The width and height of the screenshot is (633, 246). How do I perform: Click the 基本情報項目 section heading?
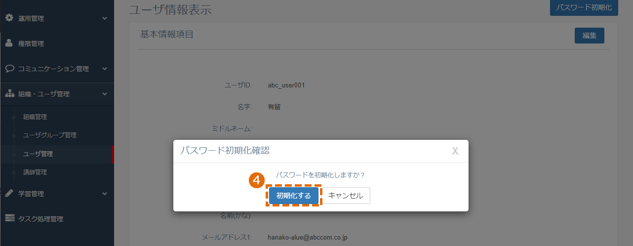[x=167, y=35]
